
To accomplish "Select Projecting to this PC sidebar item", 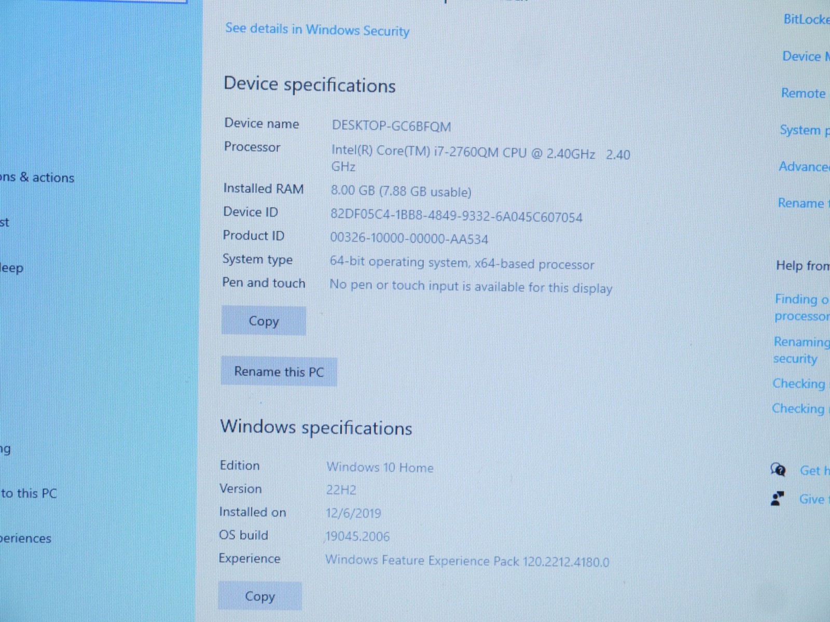I will (x=29, y=493).
